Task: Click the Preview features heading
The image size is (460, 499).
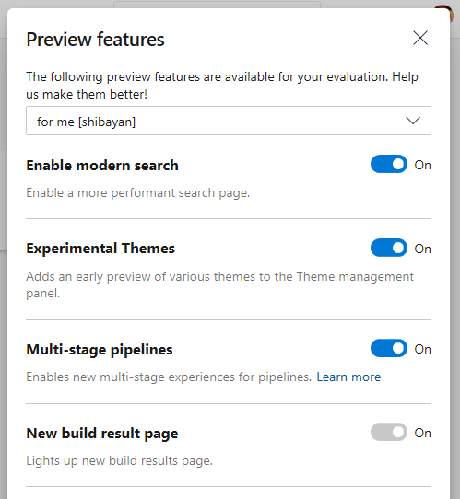Action: pyautogui.click(x=95, y=40)
